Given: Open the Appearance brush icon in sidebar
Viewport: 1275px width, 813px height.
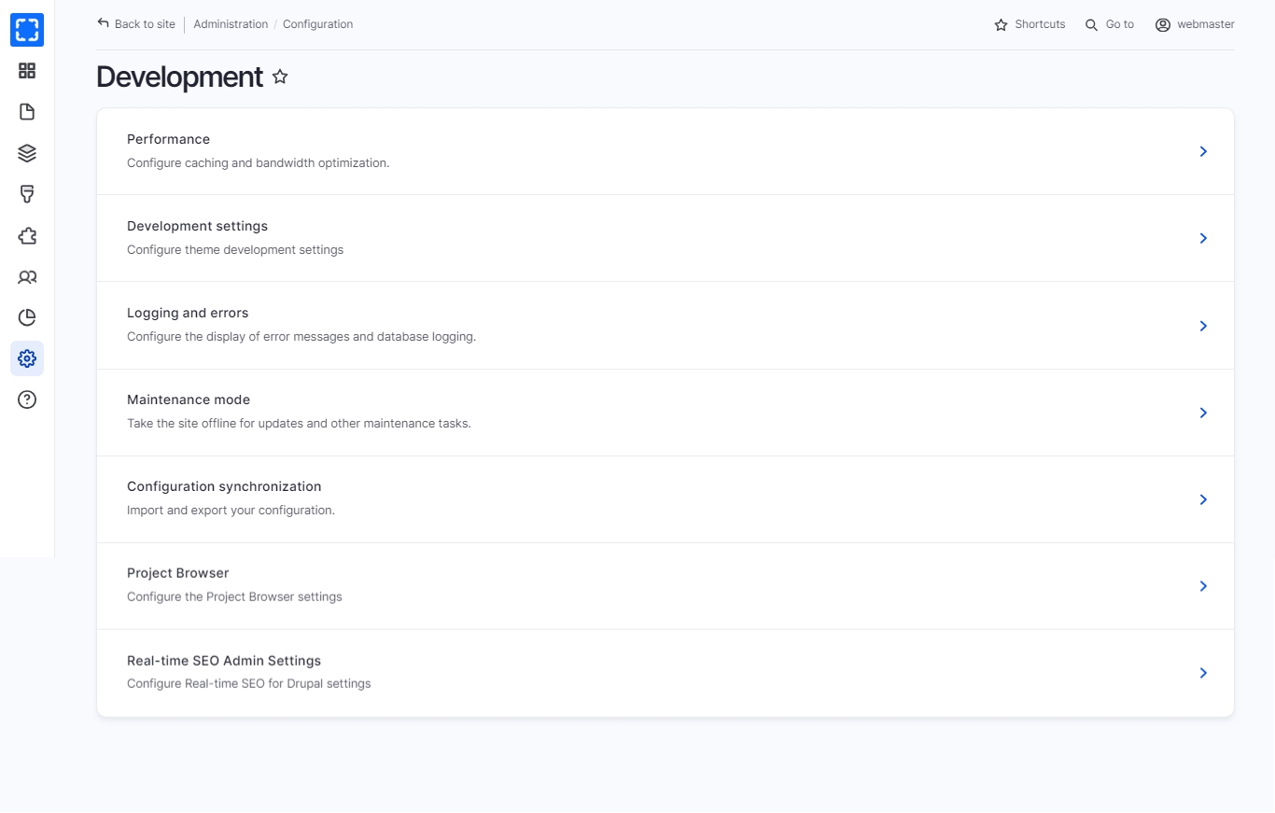Looking at the screenshot, I should point(27,194).
